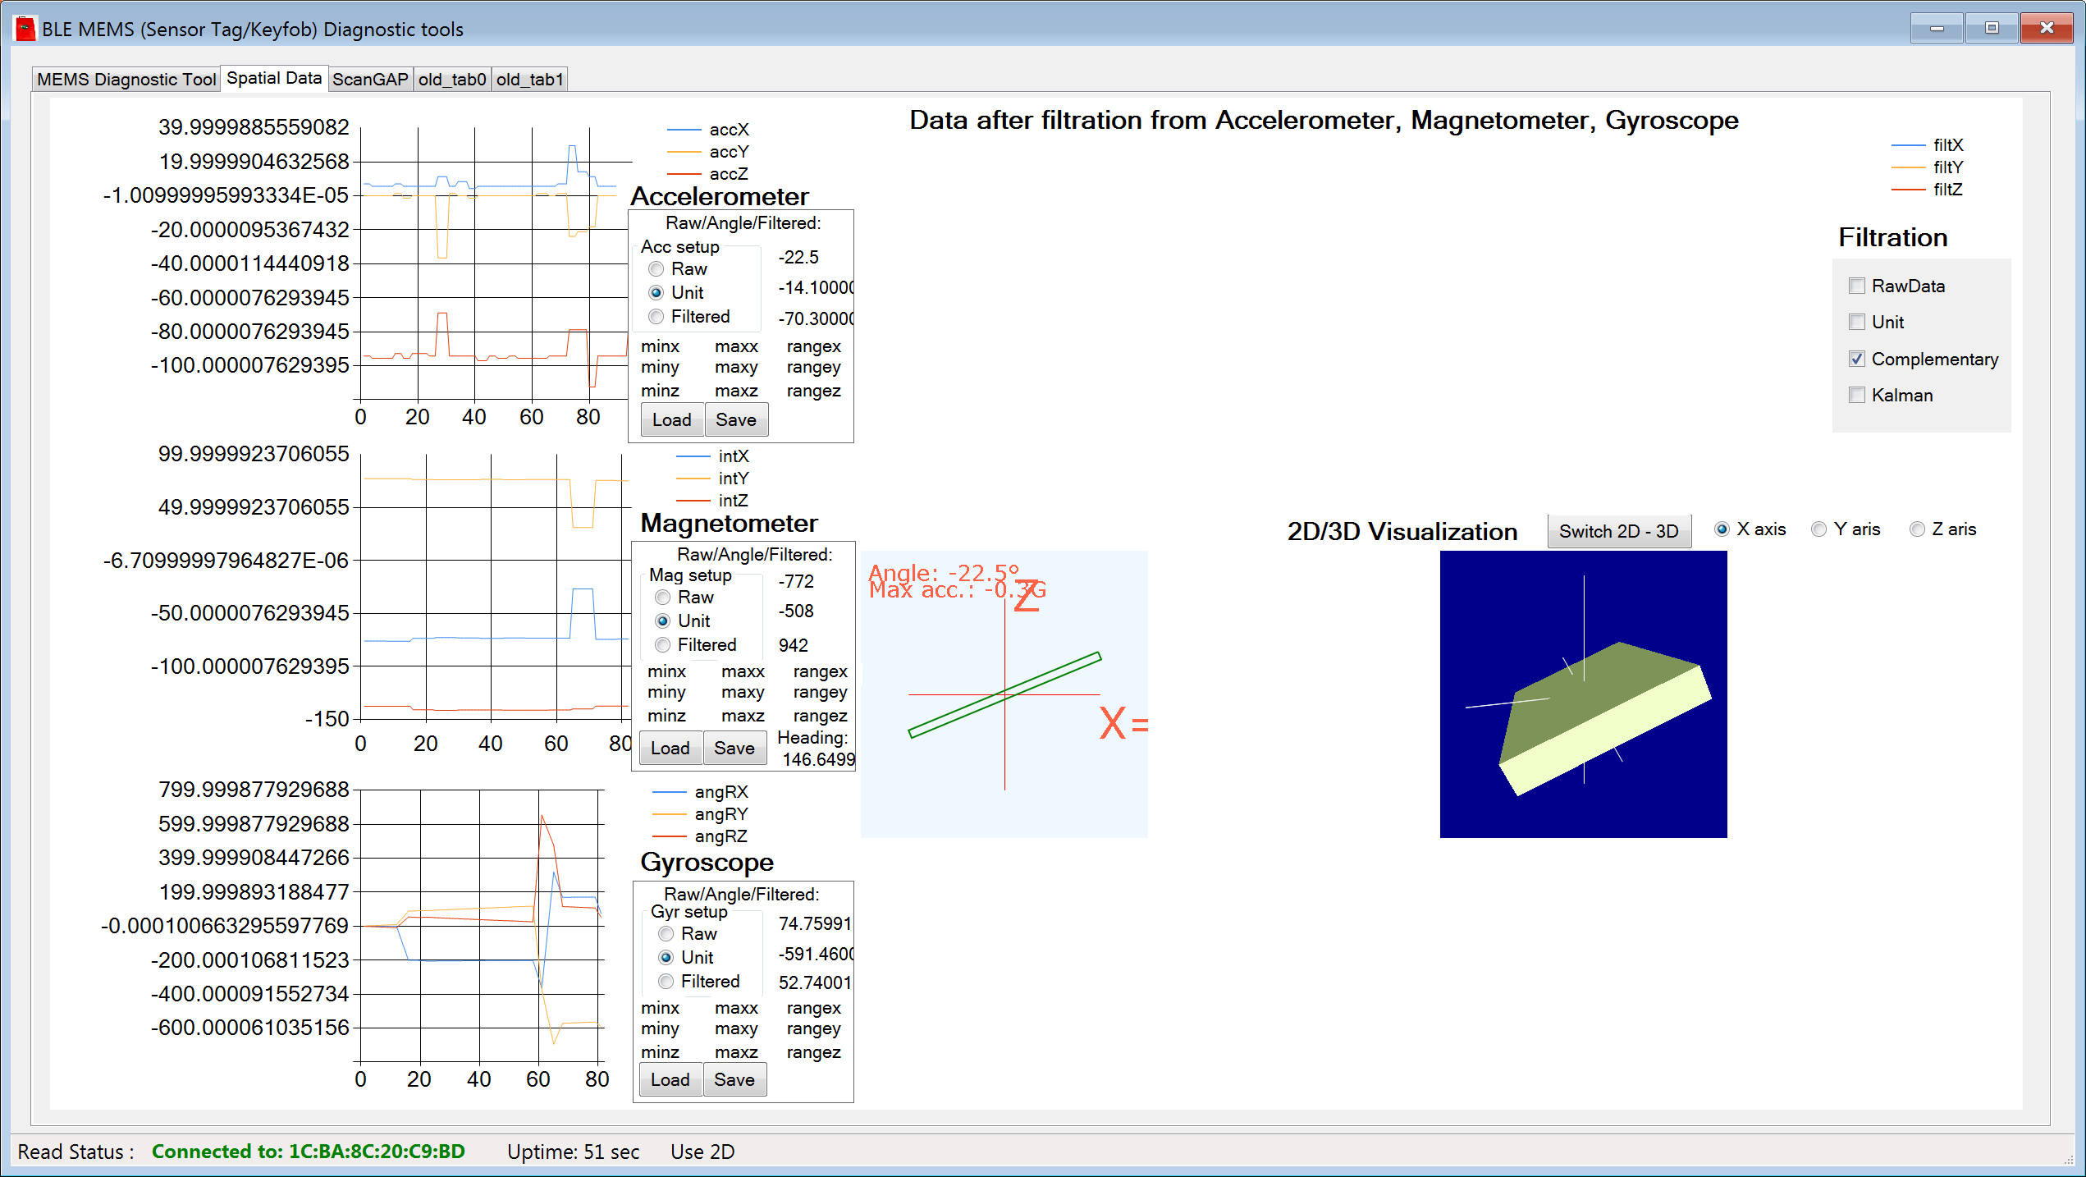Enable the Kalman filter checkbox
This screenshot has height=1177, width=2086.
click(1857, 396)
